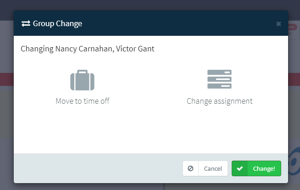Click the briefcase time off icon

[82, 80]
